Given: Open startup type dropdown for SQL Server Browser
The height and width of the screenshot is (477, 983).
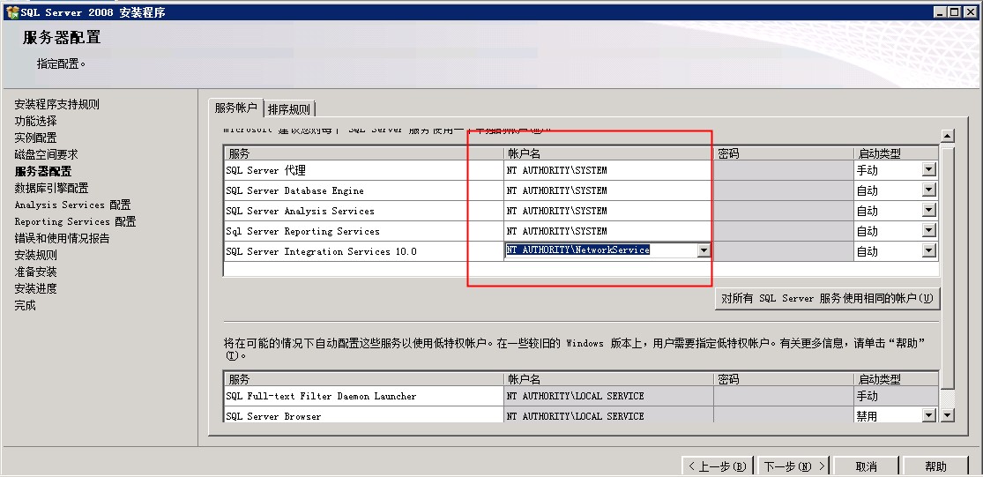Looking at the screenshot, I should (x=929, y=415).
